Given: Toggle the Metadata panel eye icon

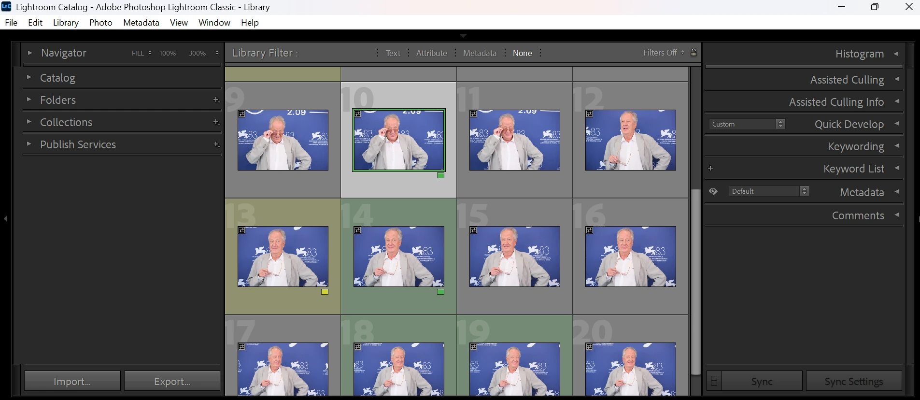Looking at the screenshot, I should 713,192.
